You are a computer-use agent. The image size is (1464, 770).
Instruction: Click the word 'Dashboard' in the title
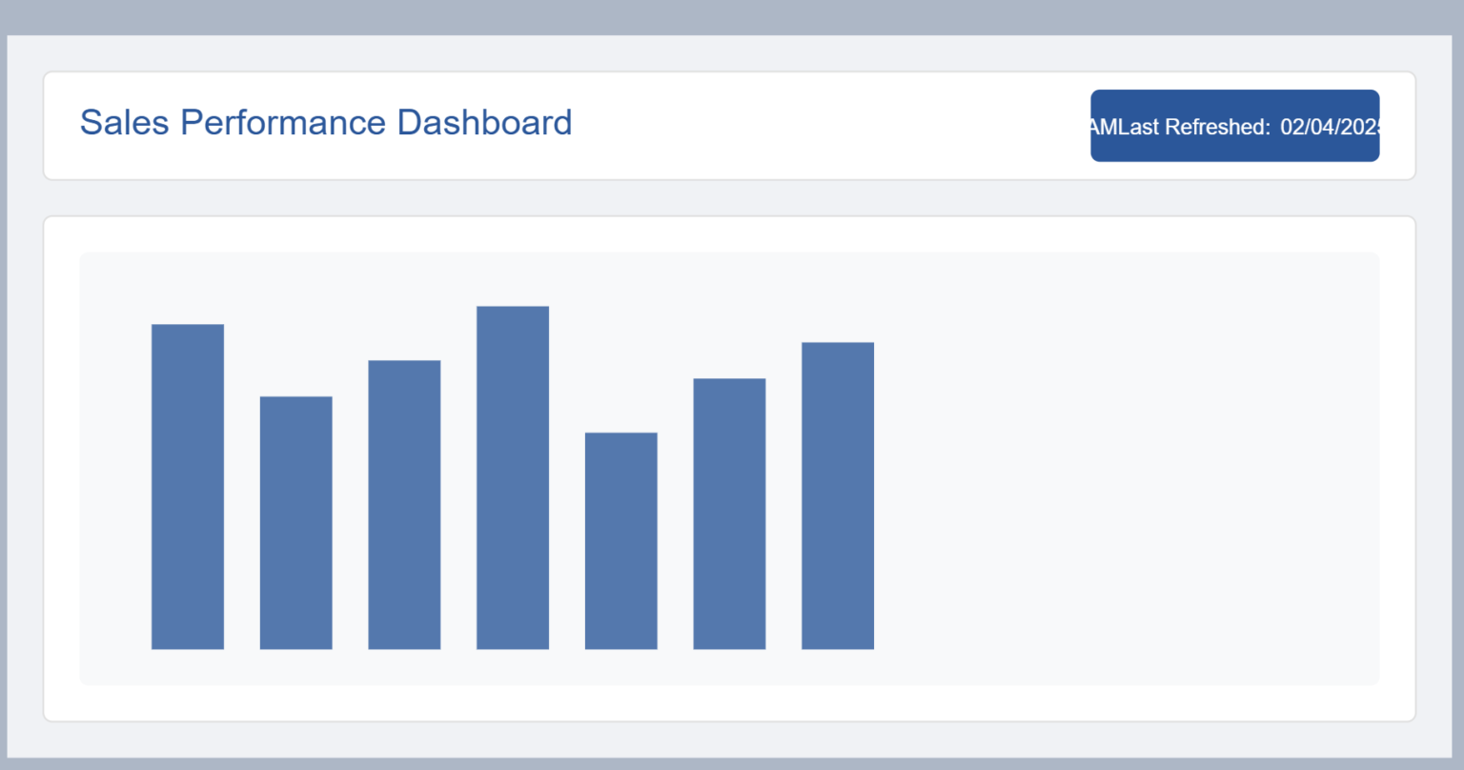coord(484,123)
